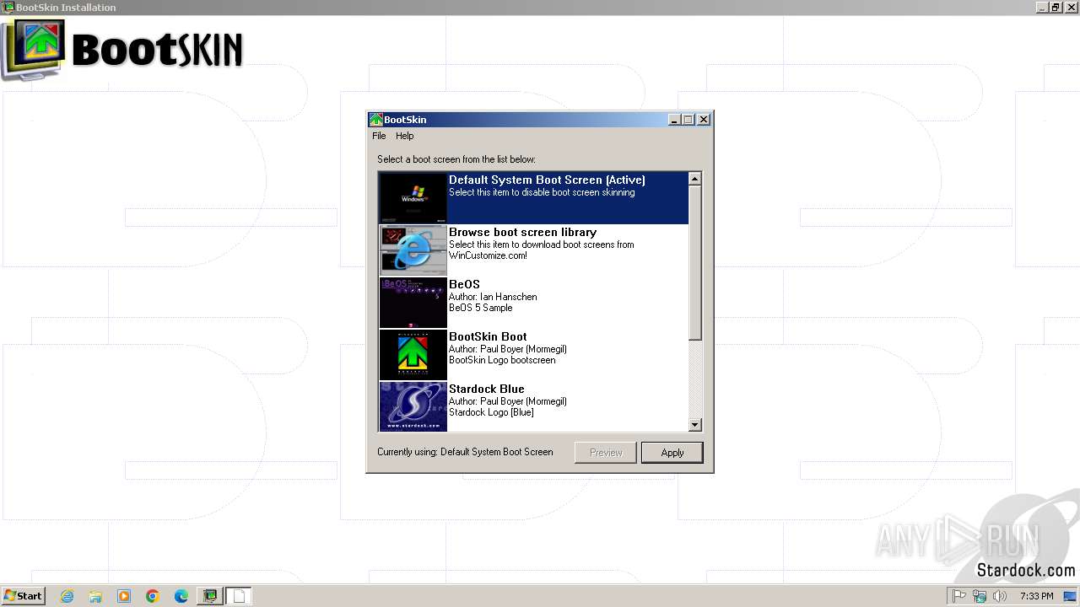The image size is (1080, 607).
Task: Click the volume speaker tray icon
Action: point(1000,596)
